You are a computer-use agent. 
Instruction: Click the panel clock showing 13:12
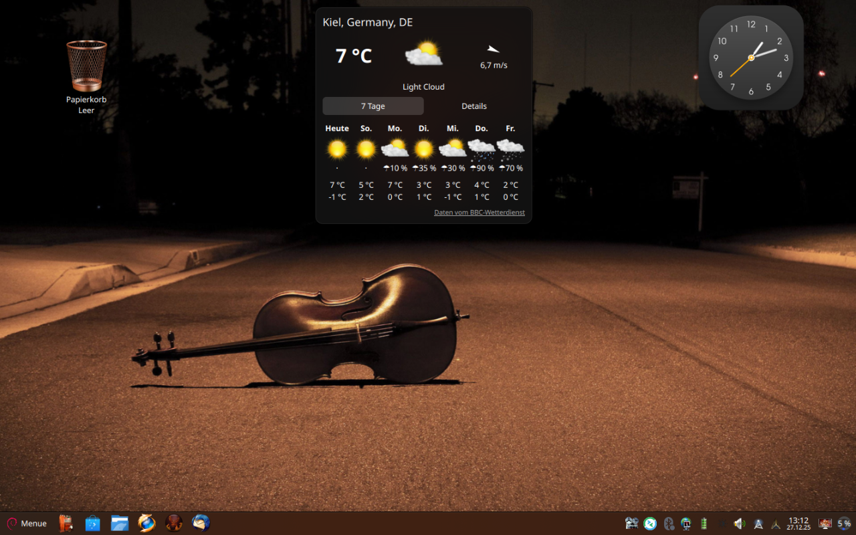(x=798, y=524)
